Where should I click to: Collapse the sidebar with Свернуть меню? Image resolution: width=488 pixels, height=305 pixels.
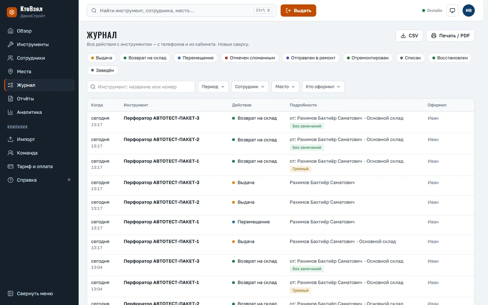point(39,294)
